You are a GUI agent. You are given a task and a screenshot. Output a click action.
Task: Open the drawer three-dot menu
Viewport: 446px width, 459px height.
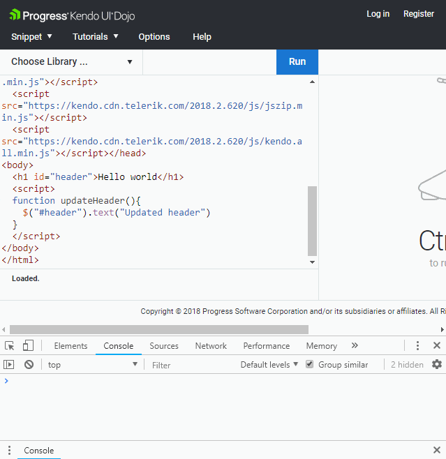click(x=9, y=450)
